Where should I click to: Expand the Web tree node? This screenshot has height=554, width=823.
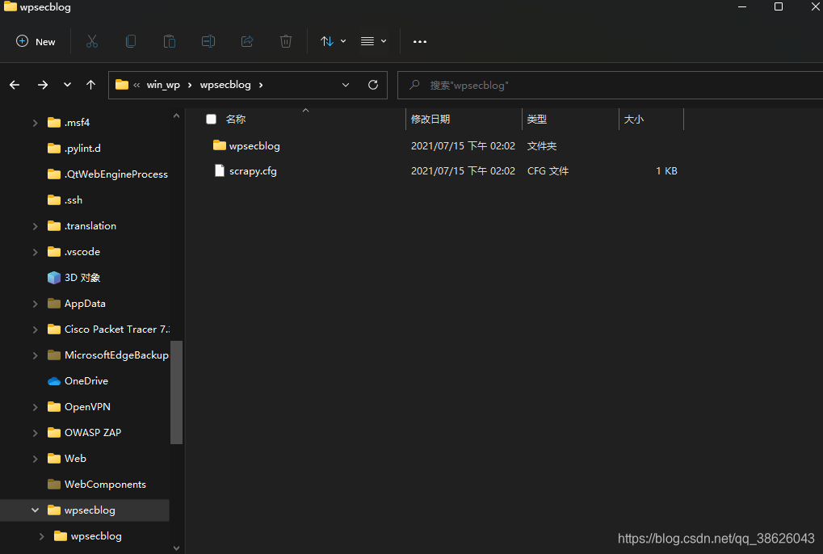(36, 459)
